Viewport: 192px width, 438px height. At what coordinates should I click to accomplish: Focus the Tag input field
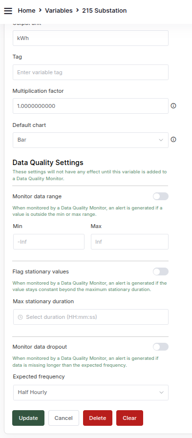90,72
